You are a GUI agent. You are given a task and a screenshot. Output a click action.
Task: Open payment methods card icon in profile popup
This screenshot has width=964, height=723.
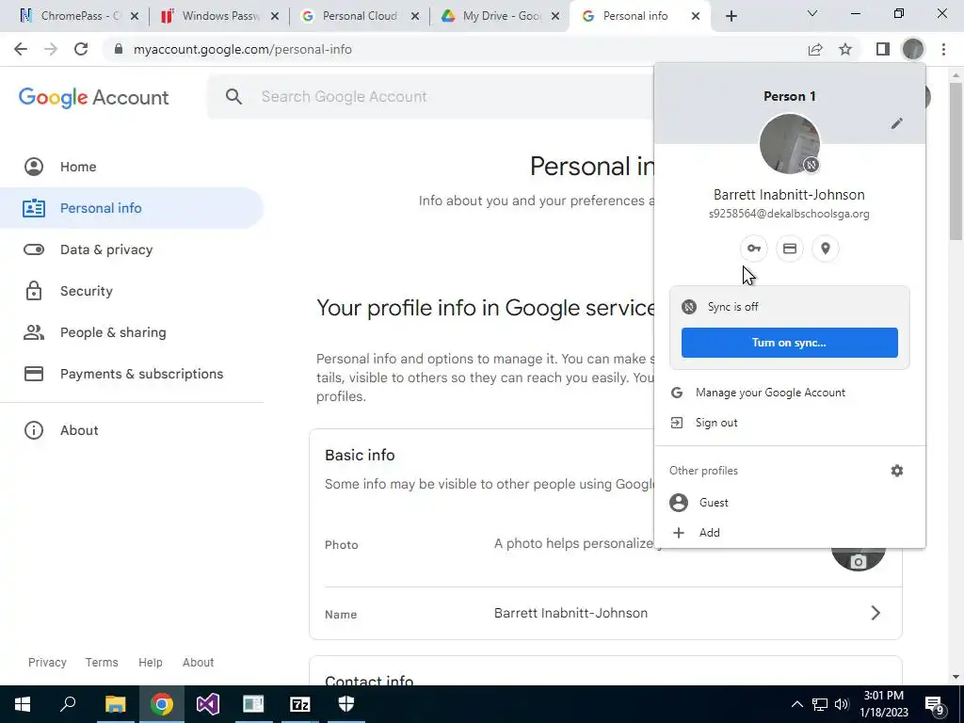(x=790, y=249)
